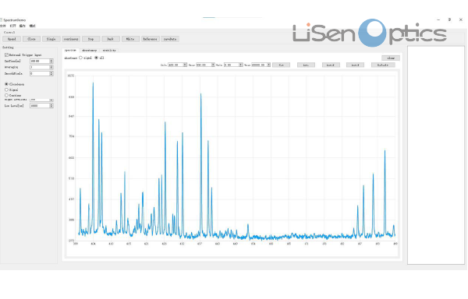Viewport: 468px width, 299px height.
Task: Click the Reference button
Action: point(150,39)
